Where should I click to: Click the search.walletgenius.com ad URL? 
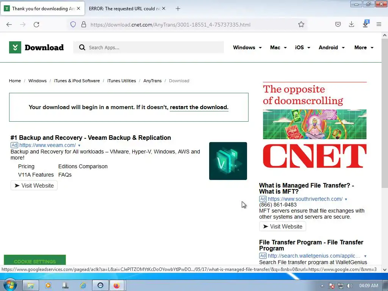tap(314, 256)
